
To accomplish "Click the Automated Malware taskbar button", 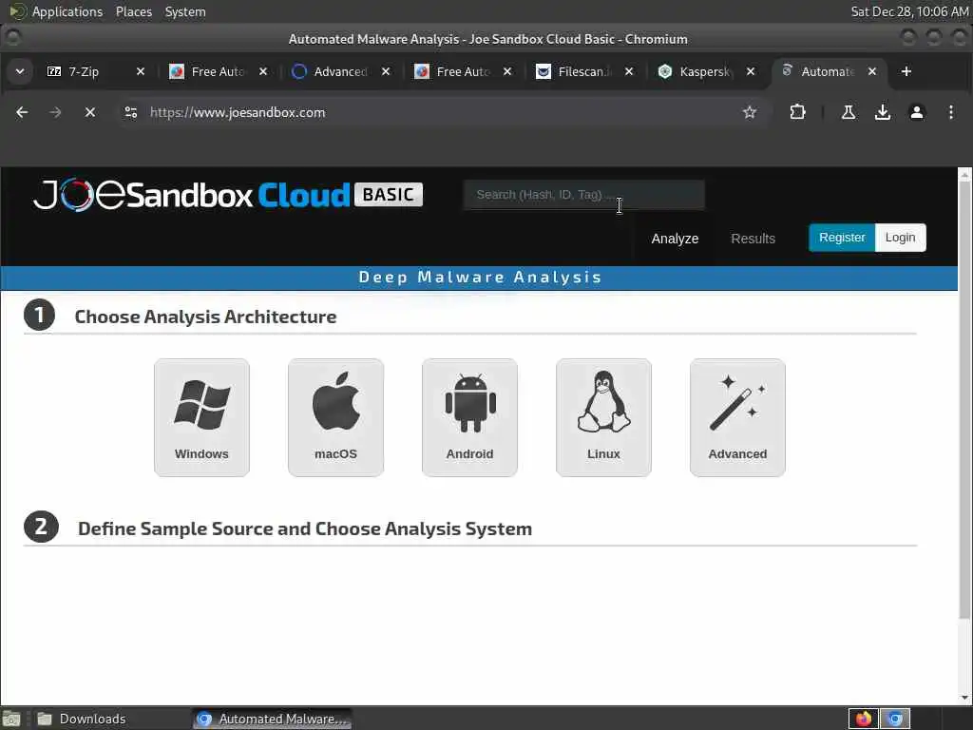I will [272, 719].
